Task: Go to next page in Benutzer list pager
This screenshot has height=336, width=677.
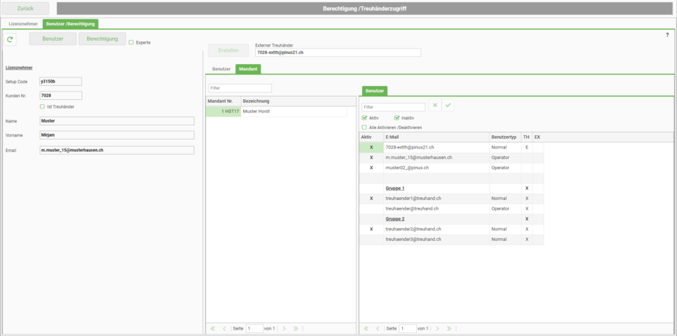Action: point(437,329)
